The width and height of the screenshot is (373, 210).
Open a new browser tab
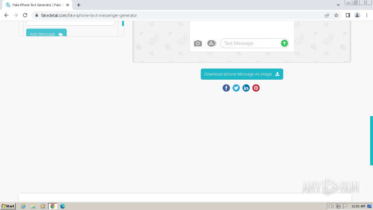(x=79, y=5)
